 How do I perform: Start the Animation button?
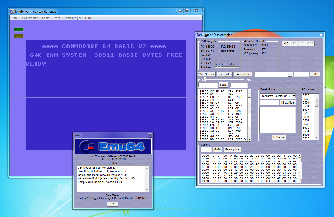(243, 74)
